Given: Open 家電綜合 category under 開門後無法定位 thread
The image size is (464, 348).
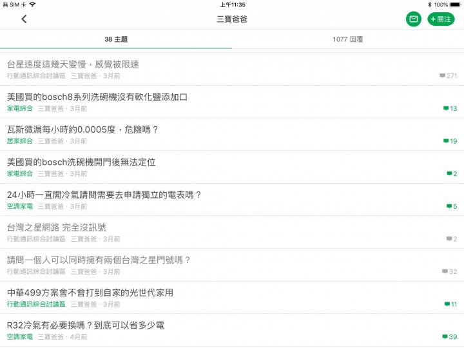Looking at the screenshot, I should pos(20,174).
